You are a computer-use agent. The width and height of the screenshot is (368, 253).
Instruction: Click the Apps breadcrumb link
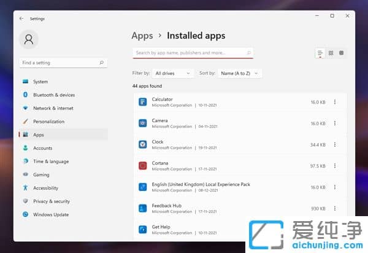point(142,36)
